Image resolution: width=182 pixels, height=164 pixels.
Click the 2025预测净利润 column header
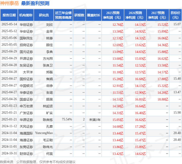[x=113, y=15]
